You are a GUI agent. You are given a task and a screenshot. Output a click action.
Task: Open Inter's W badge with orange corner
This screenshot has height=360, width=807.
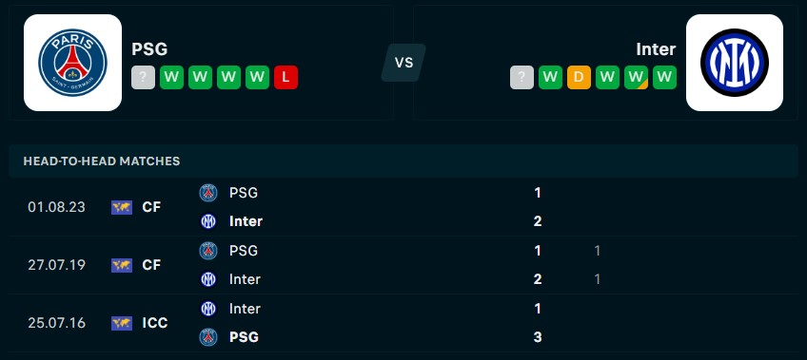click(x=636, y=78)
